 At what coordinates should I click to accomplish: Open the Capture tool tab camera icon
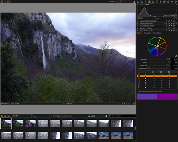coord(142,2)
